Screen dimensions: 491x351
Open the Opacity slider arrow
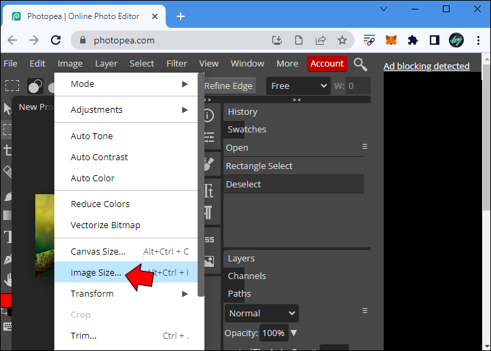[x=294, y=333]
